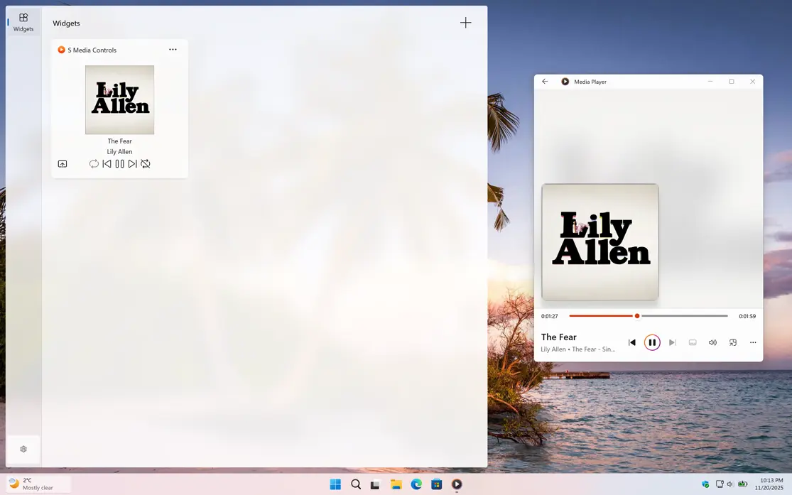Open Media Player more options ellipsis

(753, 342)
